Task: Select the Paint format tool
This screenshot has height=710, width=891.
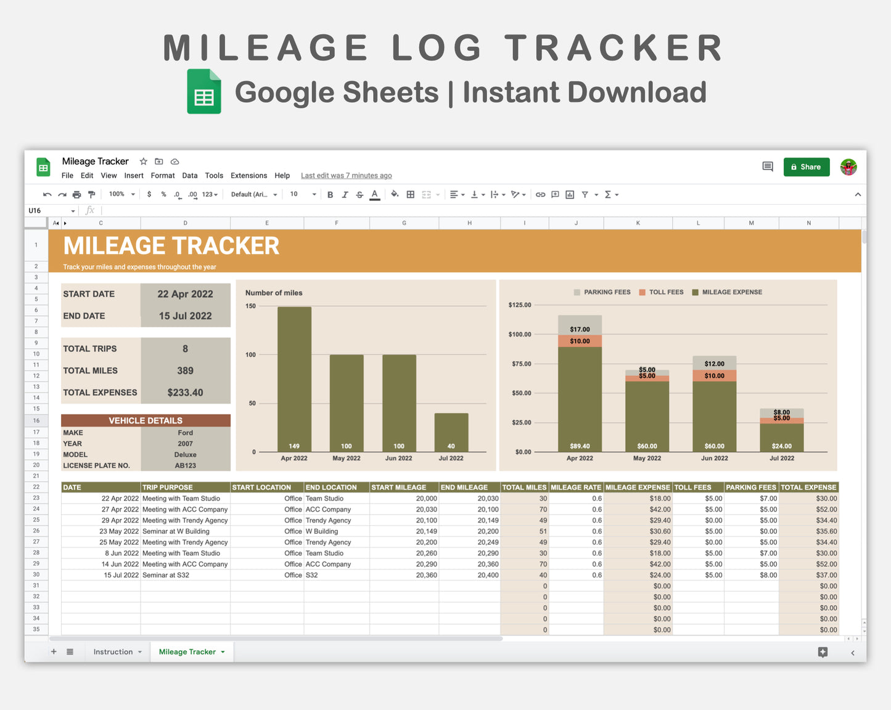Action: coord(91,194)
